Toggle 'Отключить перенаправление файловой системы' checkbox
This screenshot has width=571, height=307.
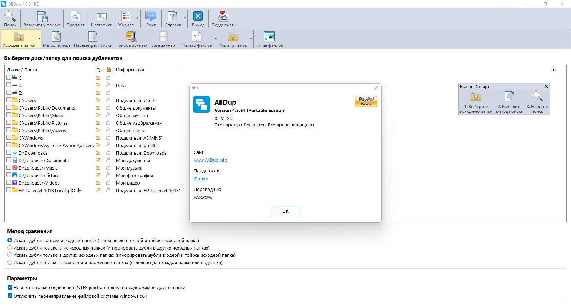pyautogui.click(x=10, y=296)
